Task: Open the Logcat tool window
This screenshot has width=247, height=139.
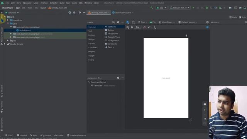Action: pos(46,136)
